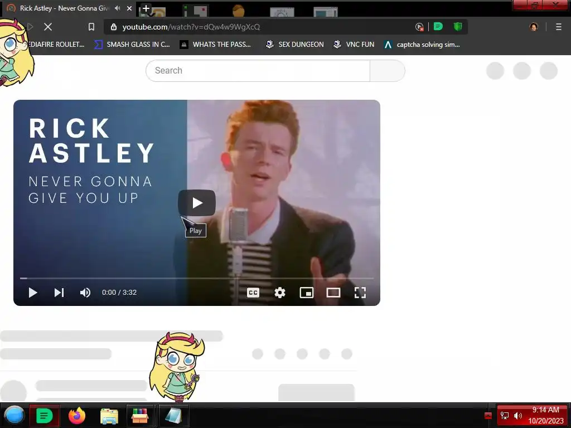Screen dimensions: 571x428
Task: Bookmark this page icon
Action: [91, 27]
